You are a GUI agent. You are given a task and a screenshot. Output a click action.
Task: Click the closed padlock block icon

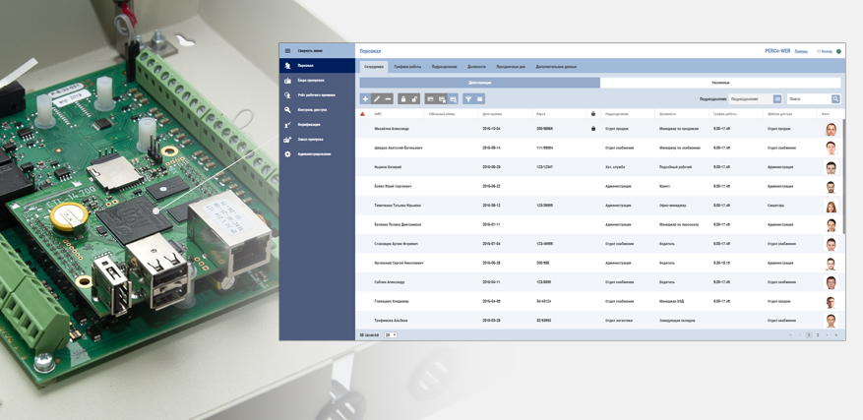pyautogui.click(x=403, y=99)
